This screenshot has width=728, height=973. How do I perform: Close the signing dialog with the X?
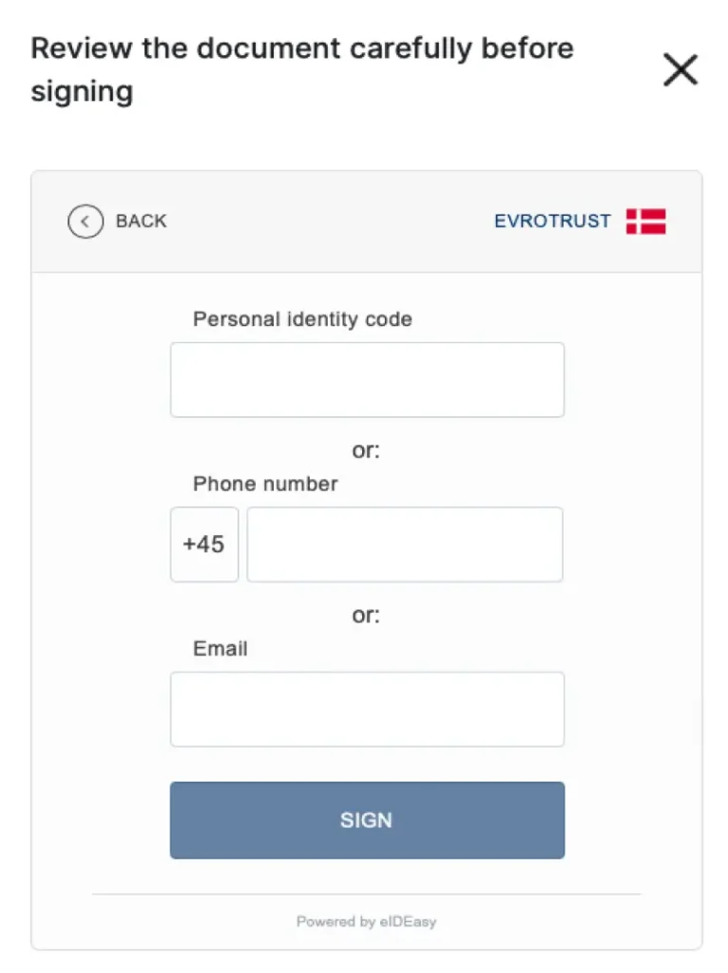(x=680, y=70)
